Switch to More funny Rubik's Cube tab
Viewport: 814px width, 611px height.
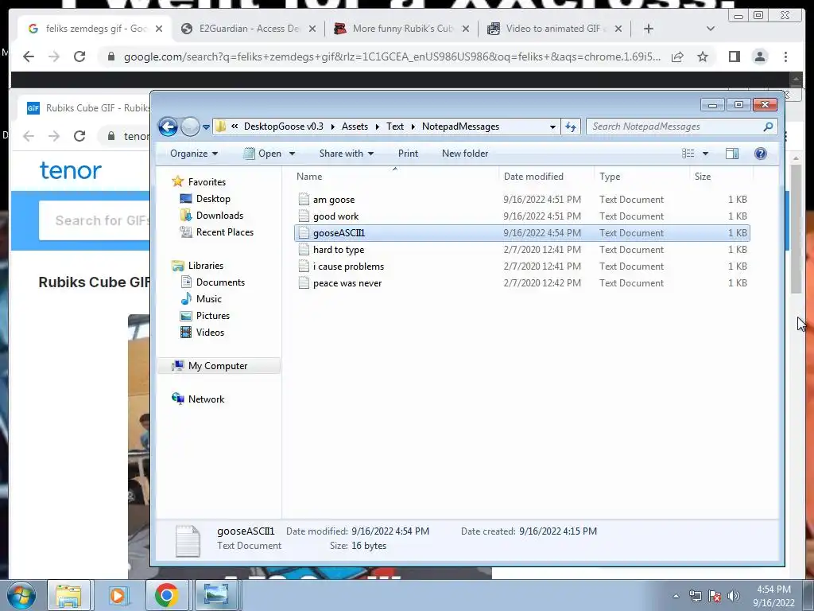(x=402, y=29)
